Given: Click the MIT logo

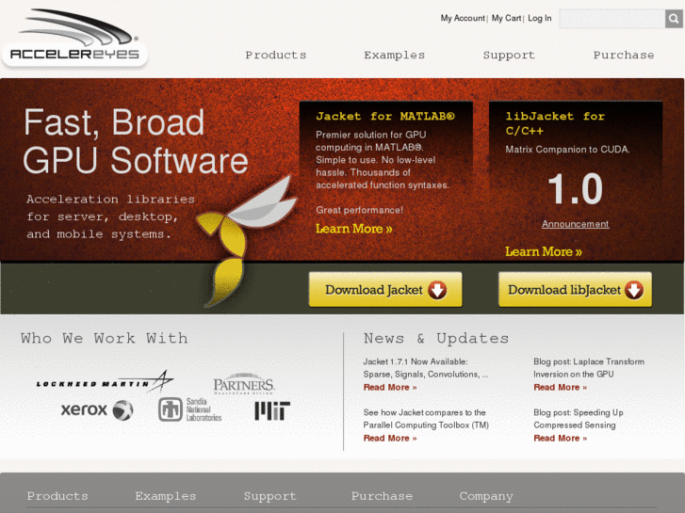Looking at the screenshot, I should [272, 410].
